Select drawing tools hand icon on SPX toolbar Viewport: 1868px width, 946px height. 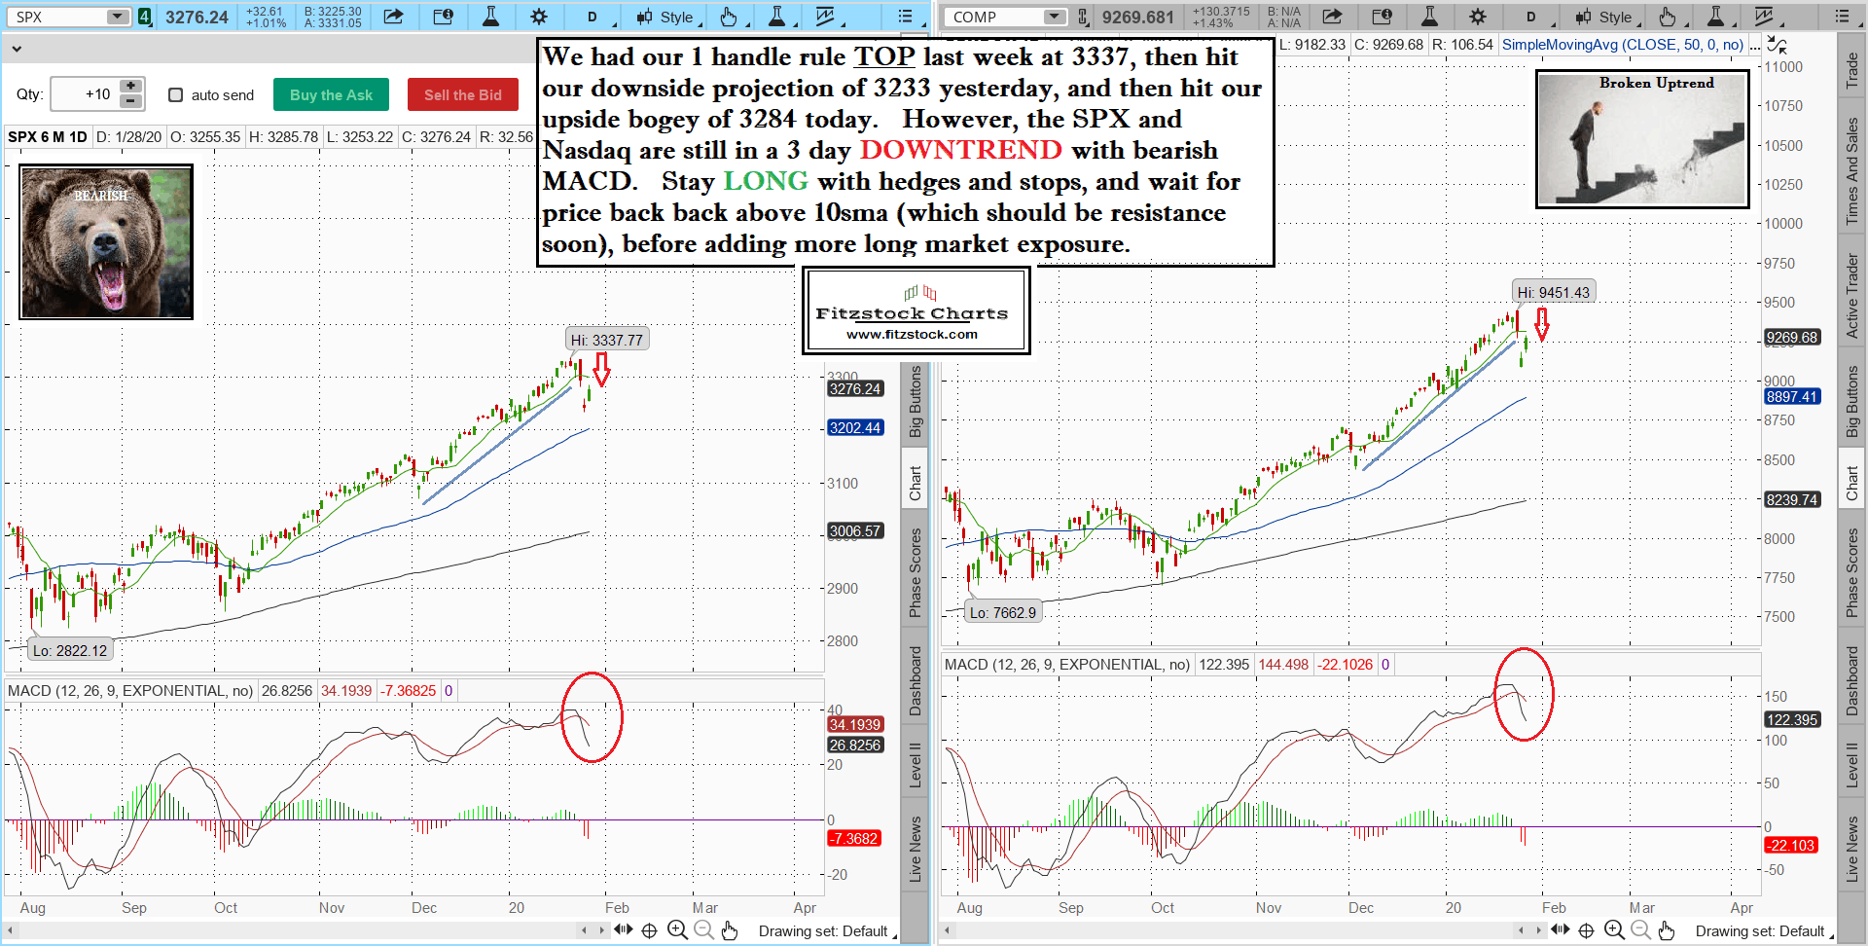pos(728,17)
